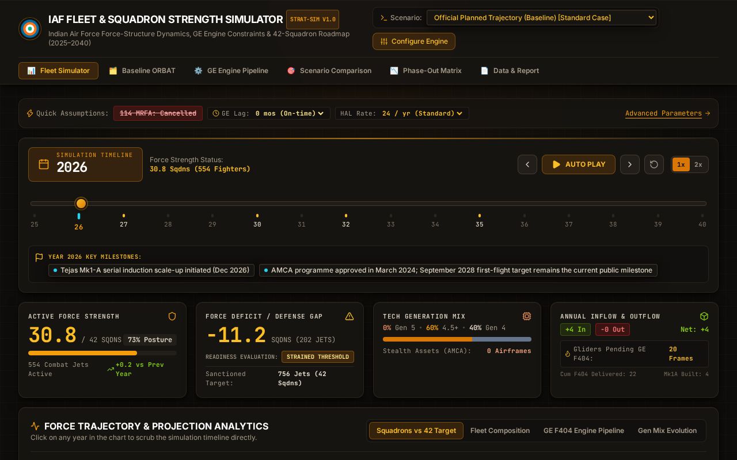
Task: Open the Scenario Comparison tab
Action: [329, 71]
